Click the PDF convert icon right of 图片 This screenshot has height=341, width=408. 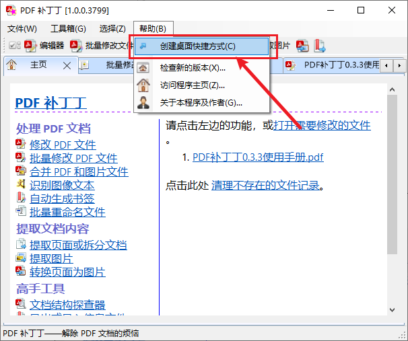point(302,46)
